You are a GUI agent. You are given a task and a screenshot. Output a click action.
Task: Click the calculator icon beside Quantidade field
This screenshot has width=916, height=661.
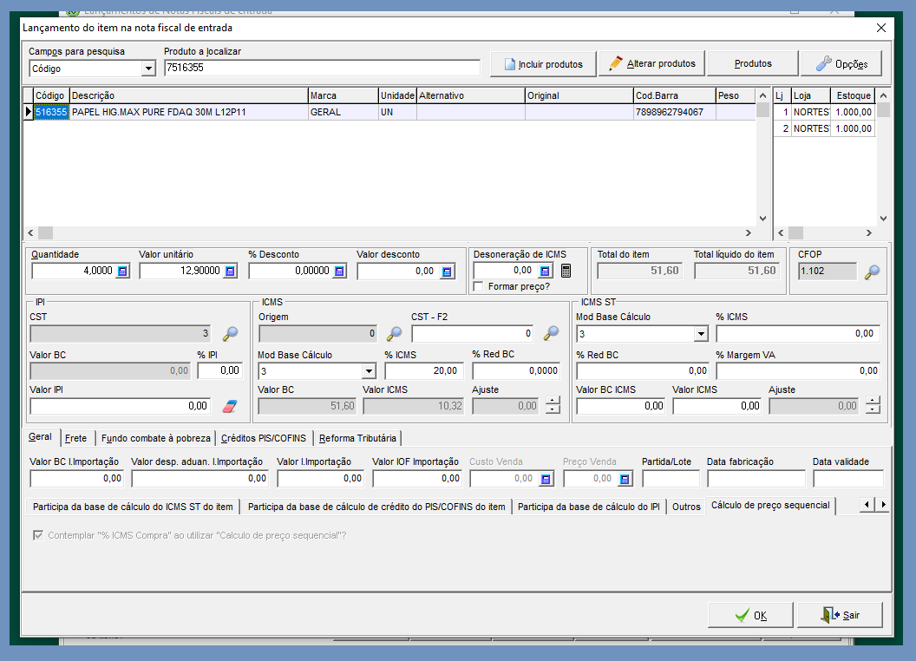[x=122, y=272]
